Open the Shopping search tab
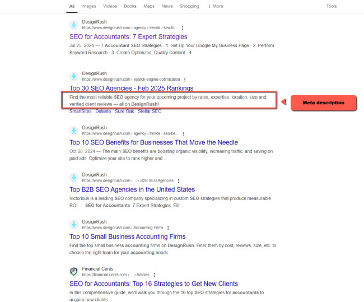The width and height of the screenshot is (364, 302). (x=189, y=6)
